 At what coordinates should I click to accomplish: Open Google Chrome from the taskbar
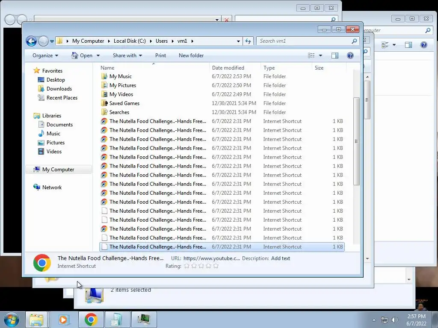pyautogui.click(x=91, y=319)
